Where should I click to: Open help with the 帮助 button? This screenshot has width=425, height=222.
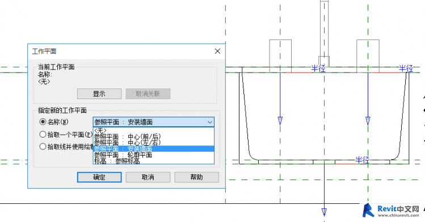tap(196, 177)
